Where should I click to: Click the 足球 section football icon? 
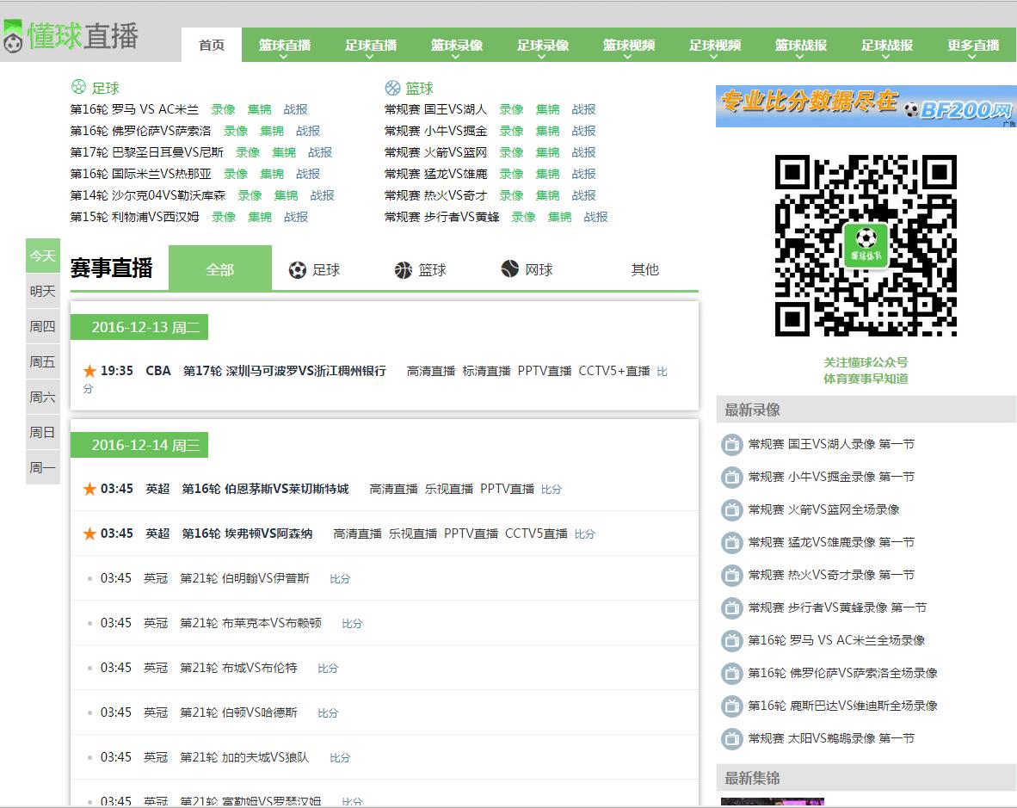pyautogui.click(x=78, y=87)
